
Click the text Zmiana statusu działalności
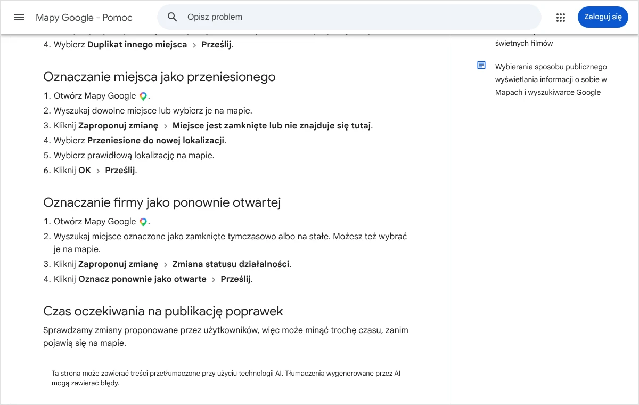[231, 264]
